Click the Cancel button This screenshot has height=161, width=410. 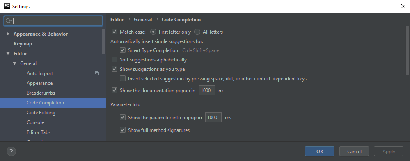(x=354, y=151)
